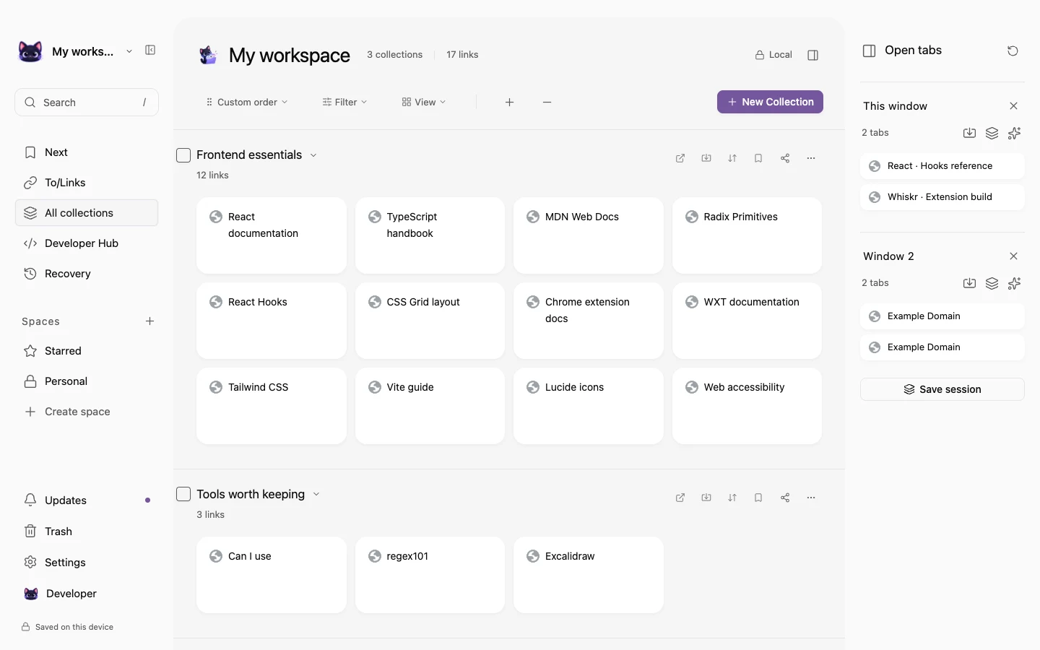Open To/Links in the sidebar

(87, 183)
